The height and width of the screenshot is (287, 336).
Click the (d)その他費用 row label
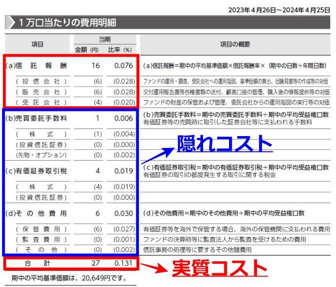coord(36,213)
